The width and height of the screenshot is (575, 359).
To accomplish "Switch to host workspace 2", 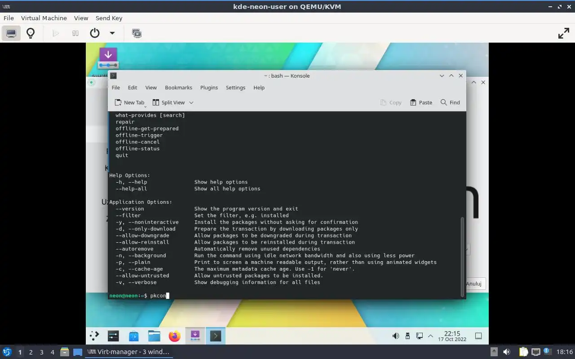I will point(31,352).
